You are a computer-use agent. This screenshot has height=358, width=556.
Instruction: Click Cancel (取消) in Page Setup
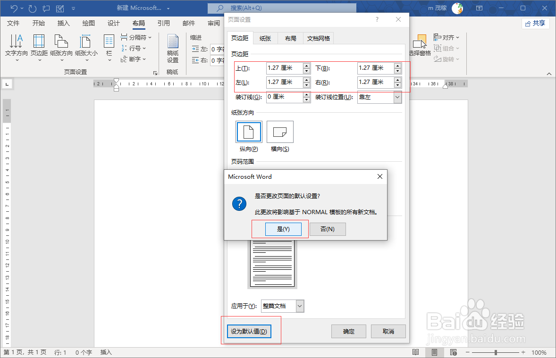tap(388, 332)
